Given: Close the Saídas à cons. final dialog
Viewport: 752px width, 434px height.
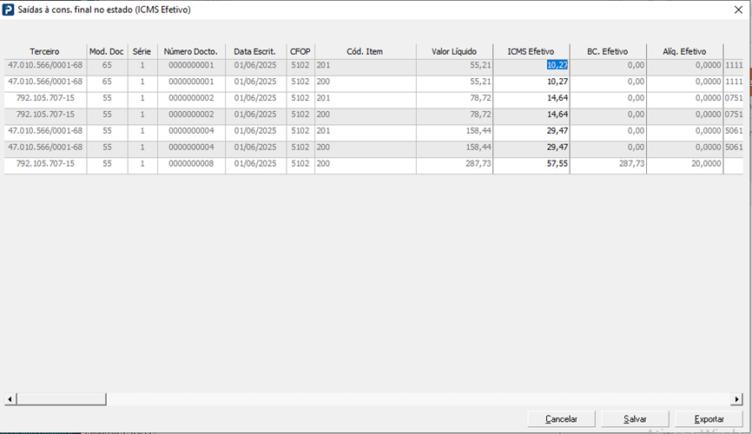Looking at the screenshot, I should [739, 10].
